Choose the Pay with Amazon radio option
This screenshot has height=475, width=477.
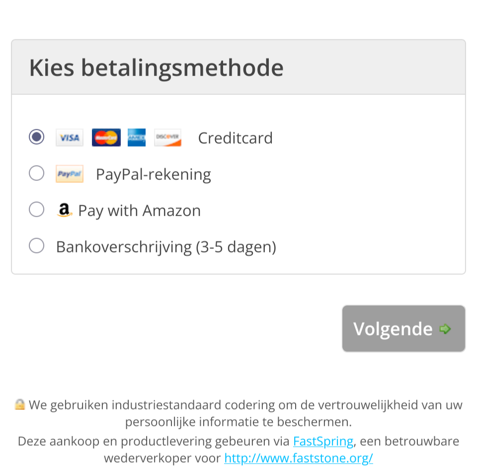pos(36,210)
